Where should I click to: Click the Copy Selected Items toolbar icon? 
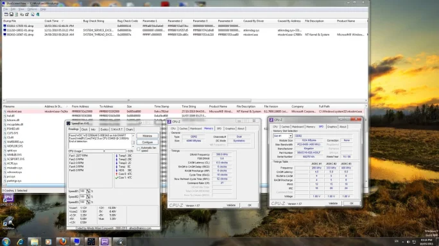(x=22, y=14)
